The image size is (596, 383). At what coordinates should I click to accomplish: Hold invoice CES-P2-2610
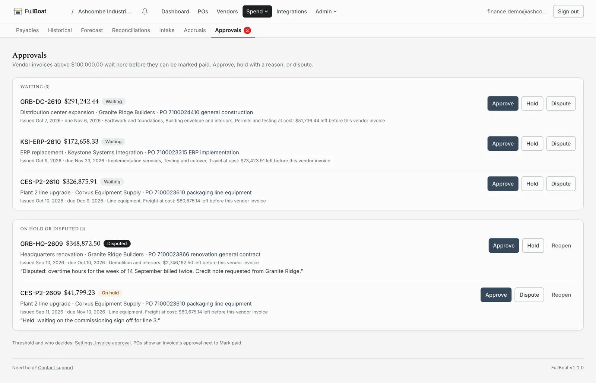532,184
